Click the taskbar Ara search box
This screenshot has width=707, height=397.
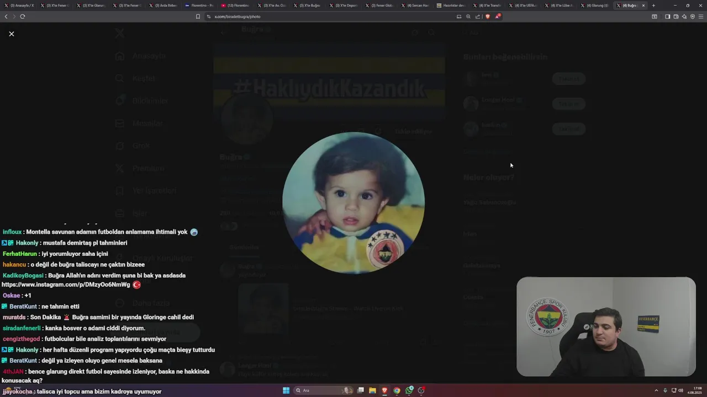coord(324,390)
